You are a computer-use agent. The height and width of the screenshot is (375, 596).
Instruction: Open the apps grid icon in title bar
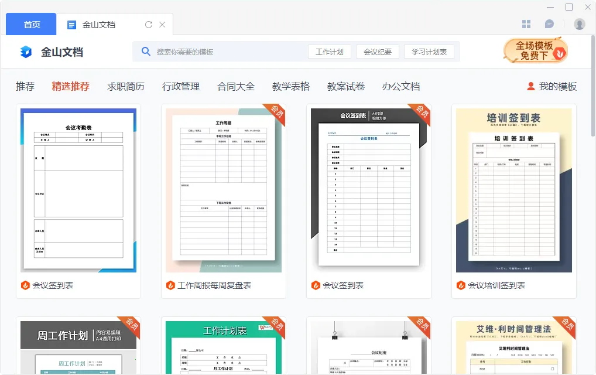(x=526, y=24)
